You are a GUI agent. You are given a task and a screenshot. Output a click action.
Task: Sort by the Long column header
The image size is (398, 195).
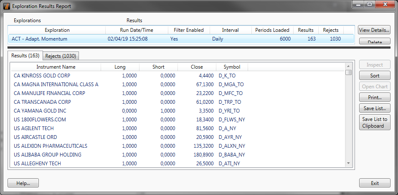click(120, 67)
